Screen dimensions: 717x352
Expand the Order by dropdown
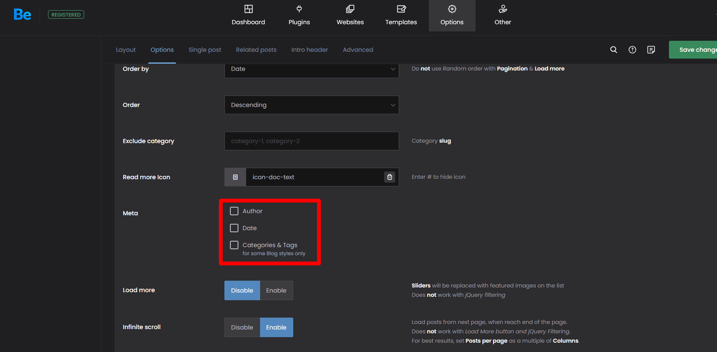pos(311,69)
